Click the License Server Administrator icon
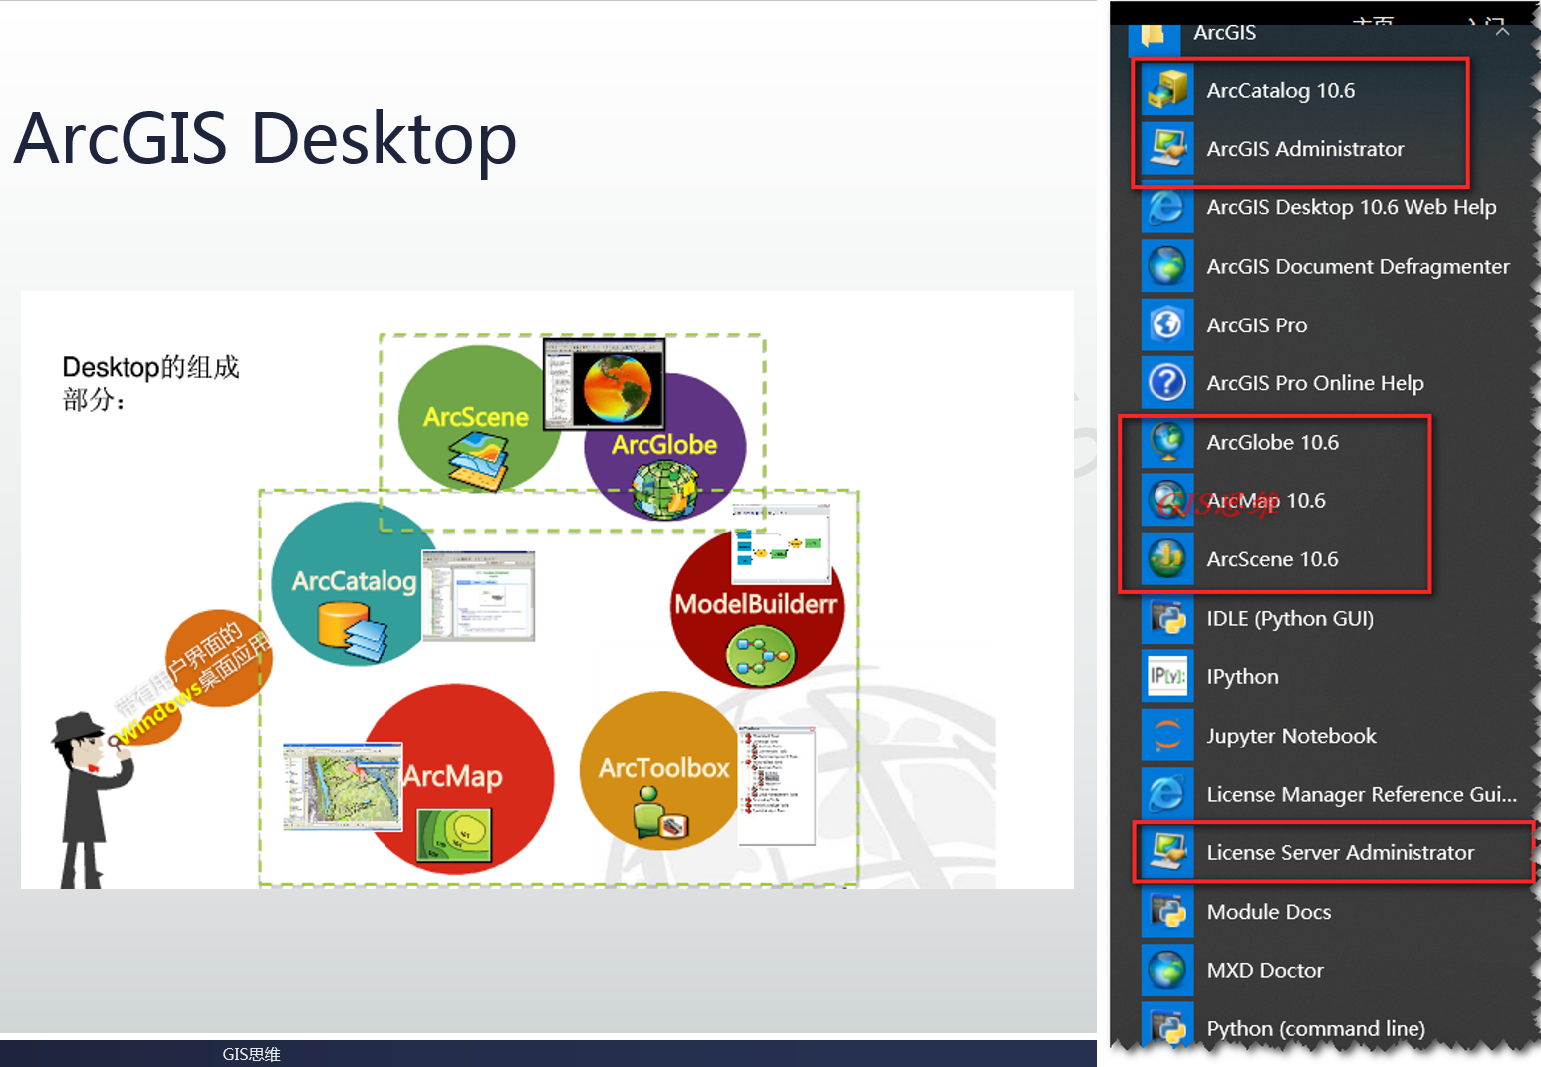 pos(1166,852)
